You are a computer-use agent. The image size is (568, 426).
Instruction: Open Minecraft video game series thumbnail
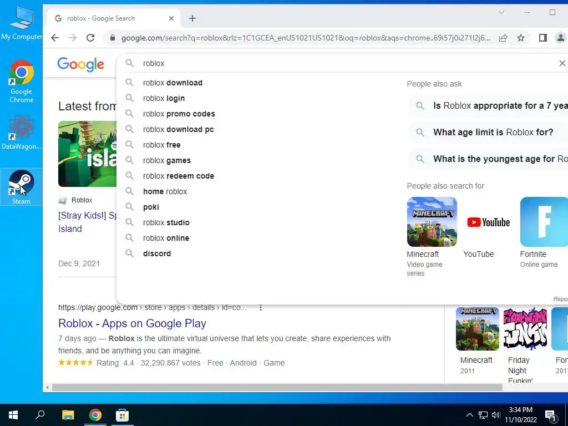(432, 222)
